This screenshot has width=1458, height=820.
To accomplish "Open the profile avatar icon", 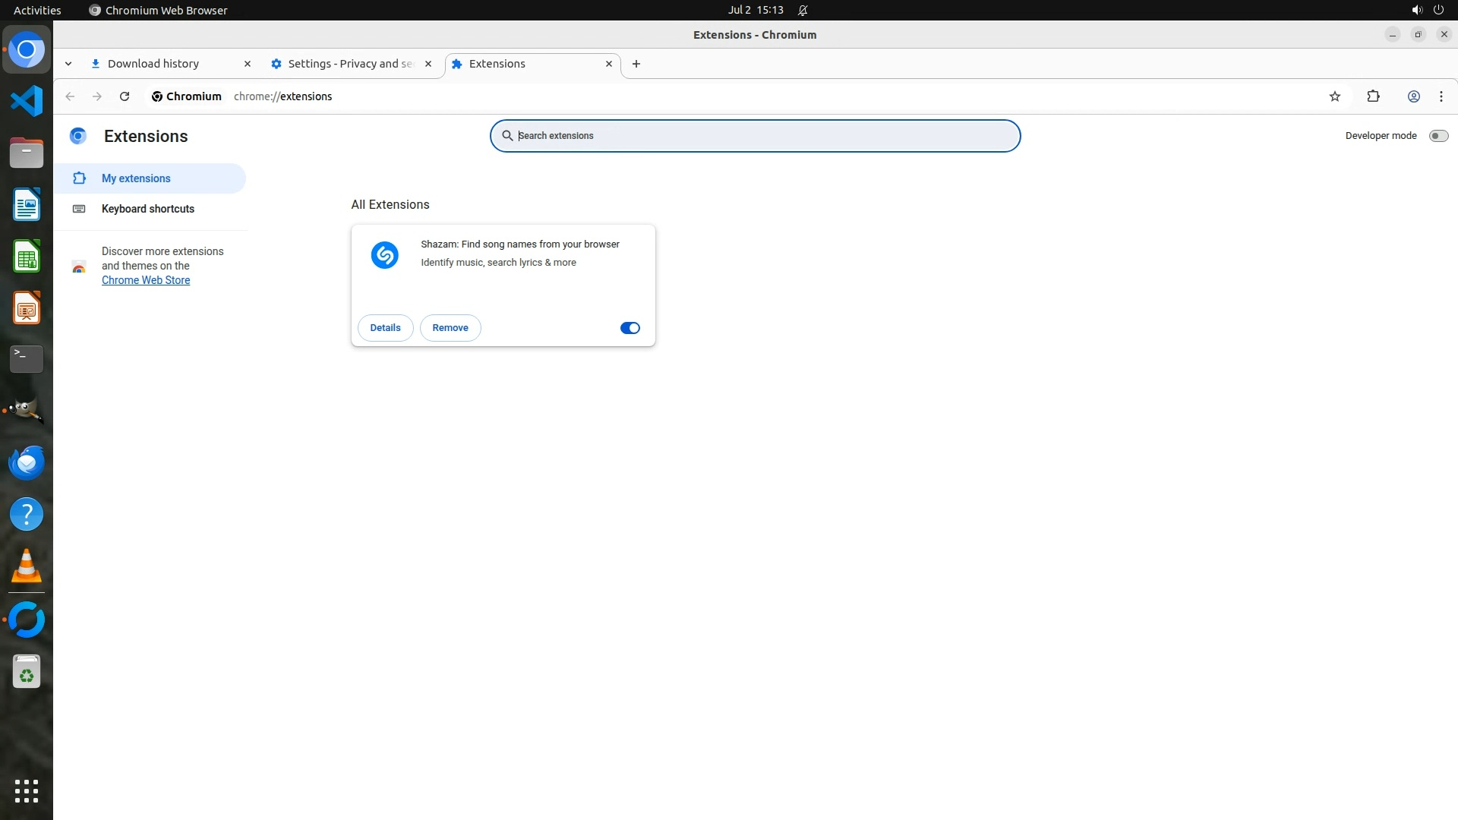I will coord(1413,96).
